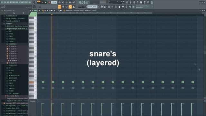The height and width of the screenshot is (116, 206).
Task: Select the piano roll paint brush tool
Action: 45,11
